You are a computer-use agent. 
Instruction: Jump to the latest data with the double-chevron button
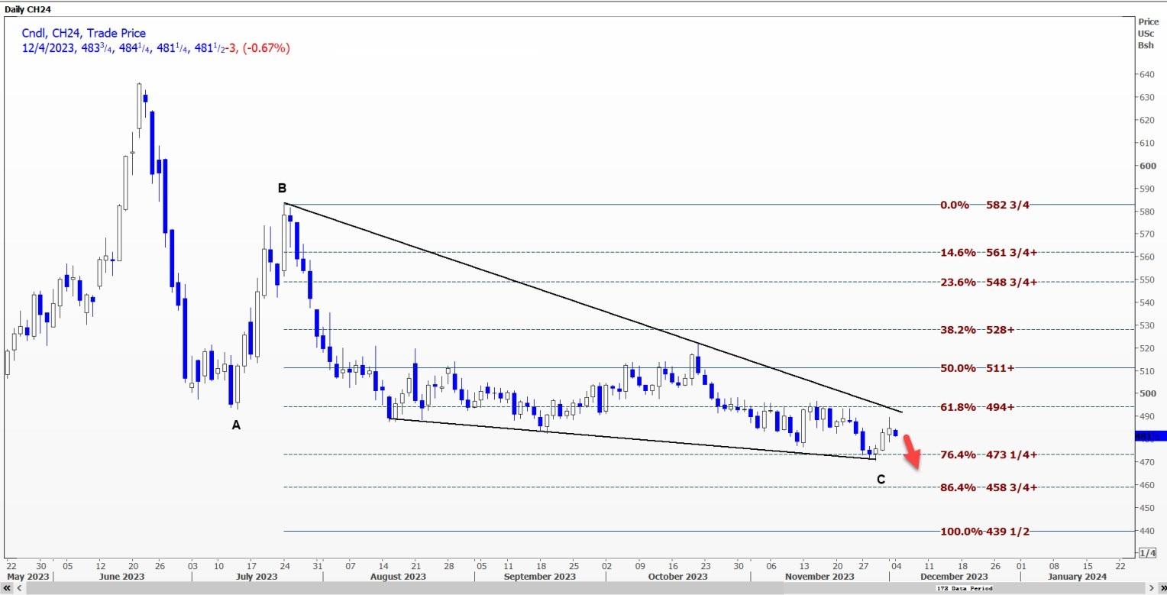pos(1162,588)
